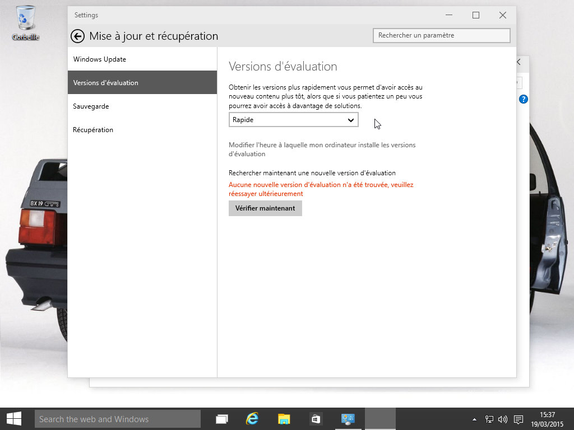The image size is (574, 430).
Task: Open the blue help question mark
Action: pyautogui.click(x=523, y=99)
